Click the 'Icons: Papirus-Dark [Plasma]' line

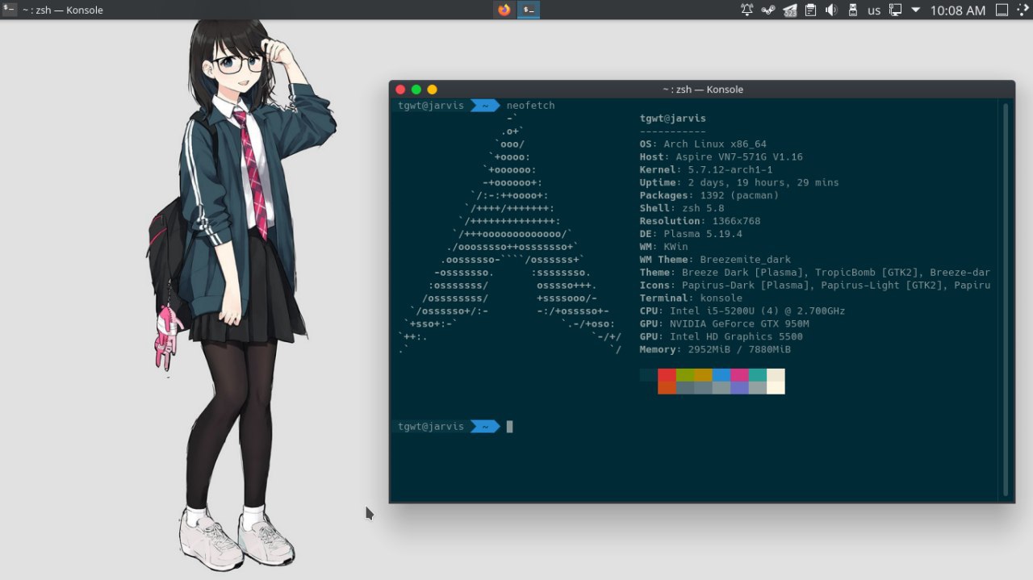tap(815, 286)
